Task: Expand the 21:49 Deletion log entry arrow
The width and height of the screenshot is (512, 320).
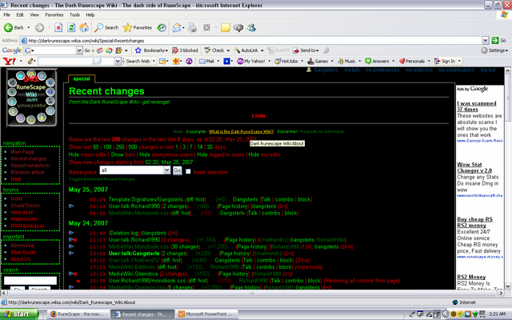Action: pyautogui.click(x=71, y=233)
